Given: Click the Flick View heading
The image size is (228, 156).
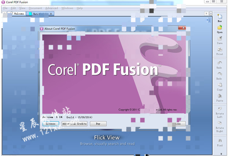Looking at the screenshot, I should pyautogui.click(x=107, y=137).
